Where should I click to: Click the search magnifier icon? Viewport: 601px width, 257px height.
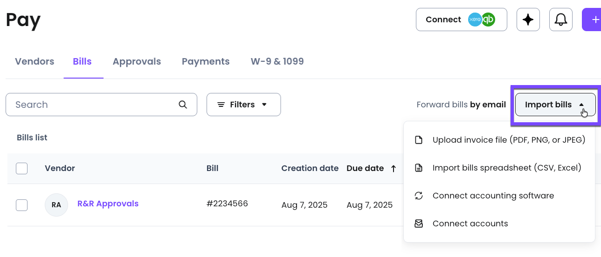(x=183, y=105)
